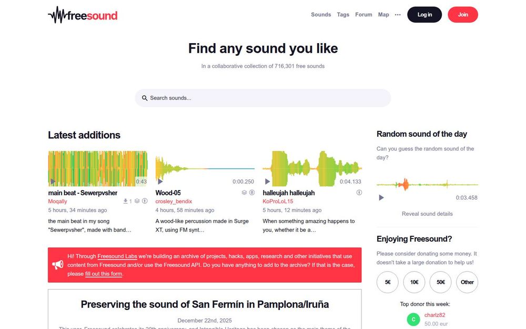Click 5 hours, 12 minutes ago text

292,210
